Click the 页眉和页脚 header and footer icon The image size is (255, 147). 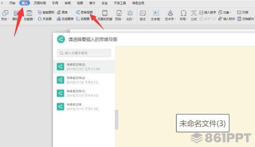tap(105, 13)
